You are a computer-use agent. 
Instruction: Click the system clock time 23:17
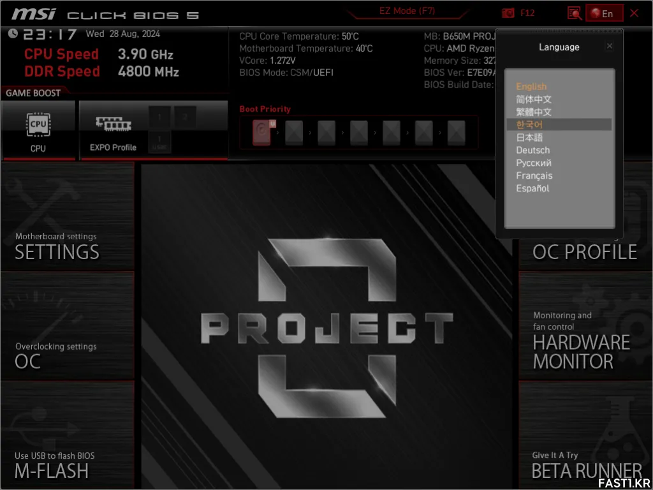tap(50, 34)
